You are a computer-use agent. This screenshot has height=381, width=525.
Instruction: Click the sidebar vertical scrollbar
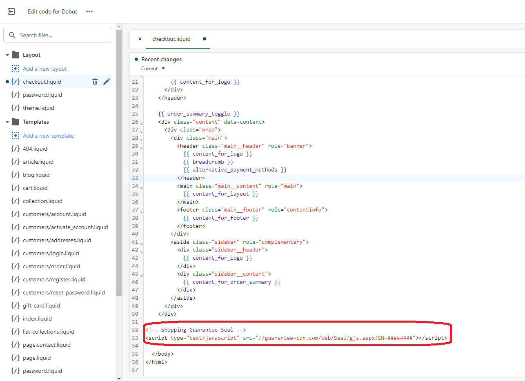(119, 163)
